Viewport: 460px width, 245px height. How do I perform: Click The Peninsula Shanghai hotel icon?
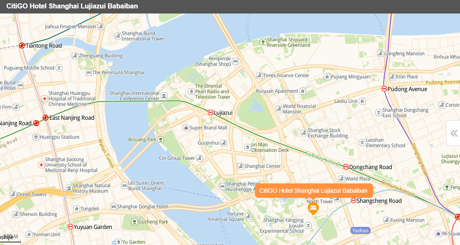click(88, 73)
